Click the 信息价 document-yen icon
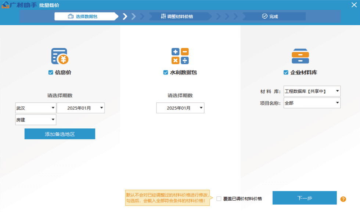Screen dimensions: 360x212 tap(60, 56)
